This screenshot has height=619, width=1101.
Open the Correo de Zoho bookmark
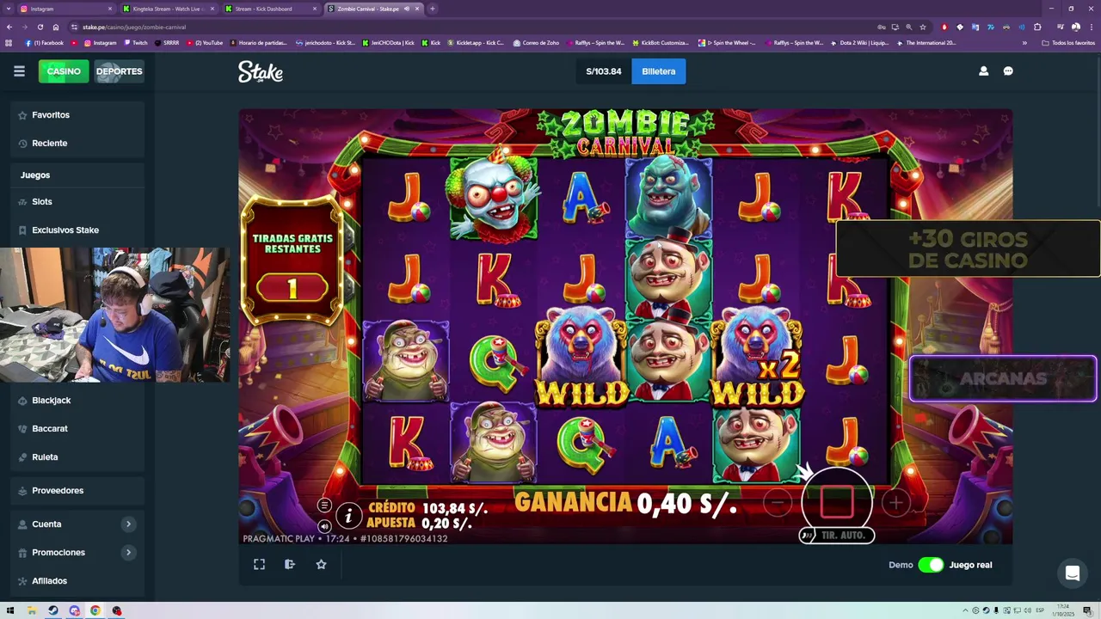click(x=537, y=43)
